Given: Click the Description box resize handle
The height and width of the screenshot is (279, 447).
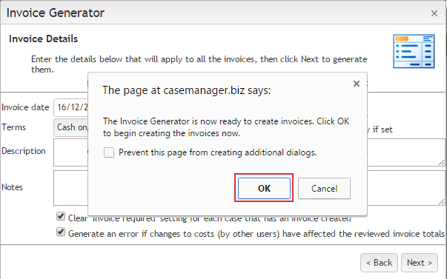Looking at the screenshot, I should coord(442,163).
